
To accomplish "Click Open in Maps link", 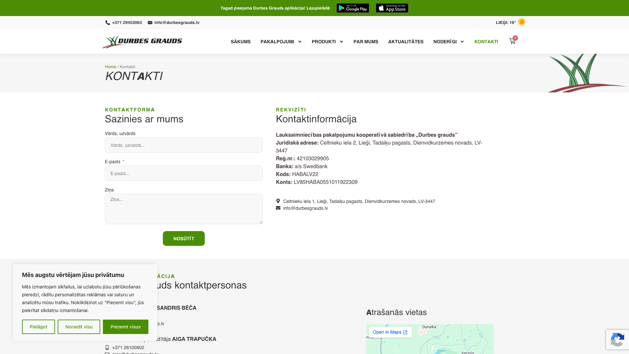I will click(x=390, y=332).
